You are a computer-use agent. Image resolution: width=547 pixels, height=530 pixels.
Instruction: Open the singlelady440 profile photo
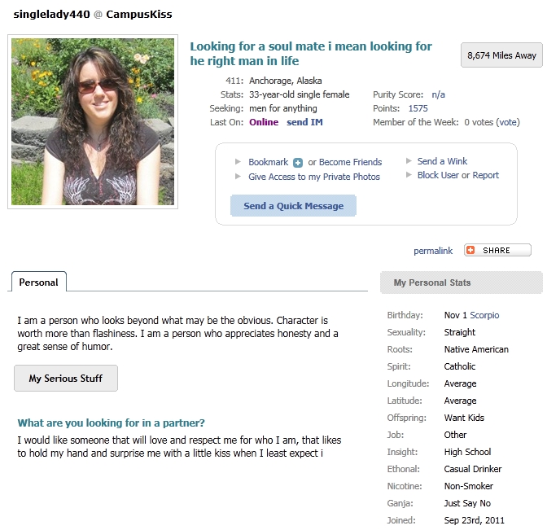[93, 121]
